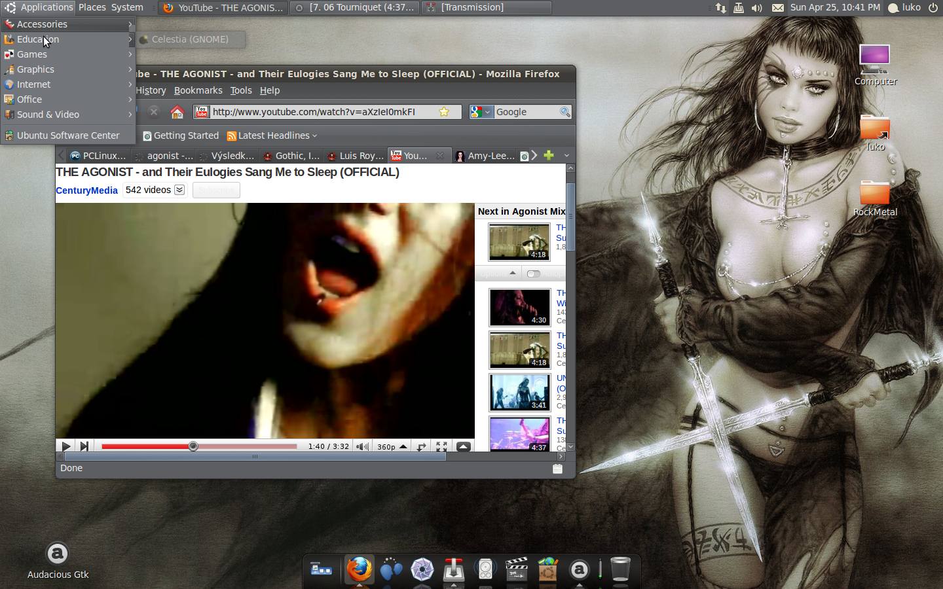Mute the video with the speaker icon
Screen dimensions: 943x589
[362, 446]
